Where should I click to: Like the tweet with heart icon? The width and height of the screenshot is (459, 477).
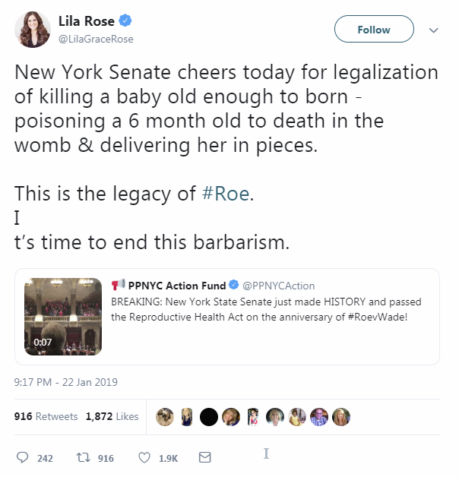[x=144, y=458]
